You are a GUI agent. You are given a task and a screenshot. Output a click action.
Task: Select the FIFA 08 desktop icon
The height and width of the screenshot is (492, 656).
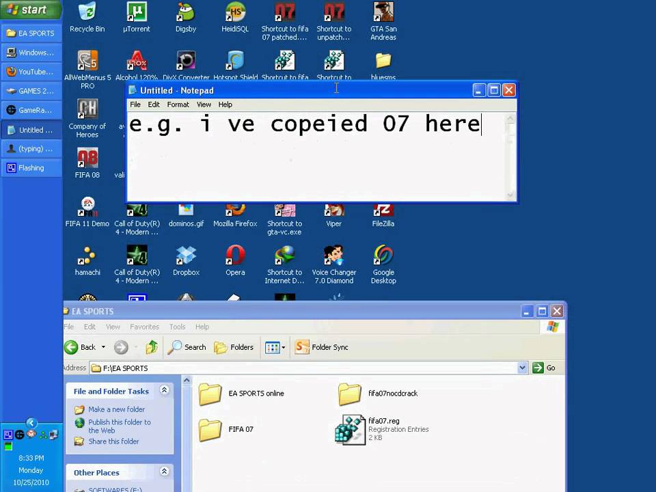[x=87, y=163]
